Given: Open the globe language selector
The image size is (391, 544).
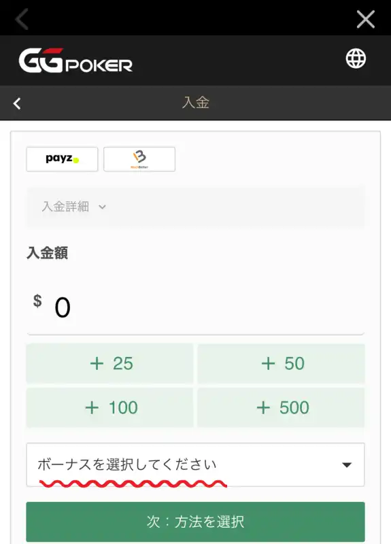Looking at the screenshot, I should (356, 58).
